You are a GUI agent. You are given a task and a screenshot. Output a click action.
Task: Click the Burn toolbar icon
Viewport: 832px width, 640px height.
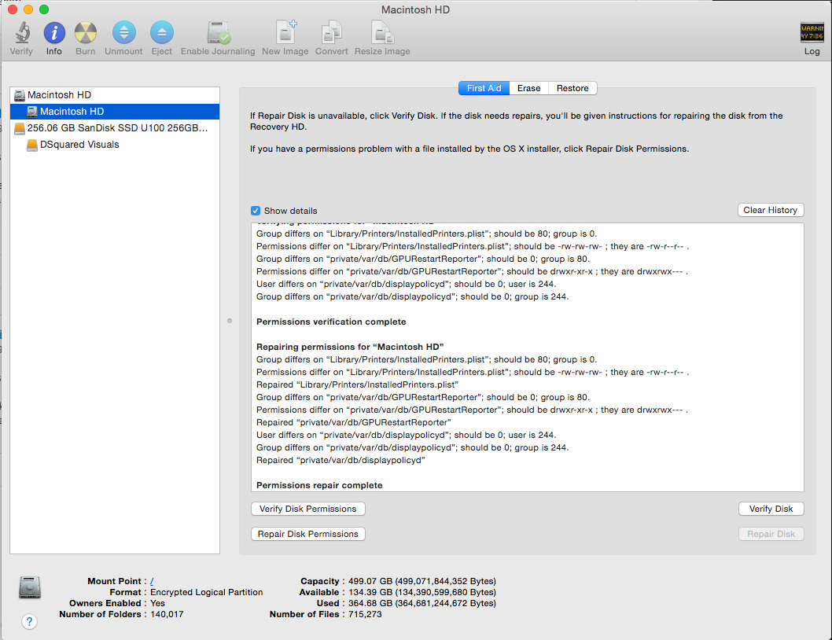tap(86, 33)
